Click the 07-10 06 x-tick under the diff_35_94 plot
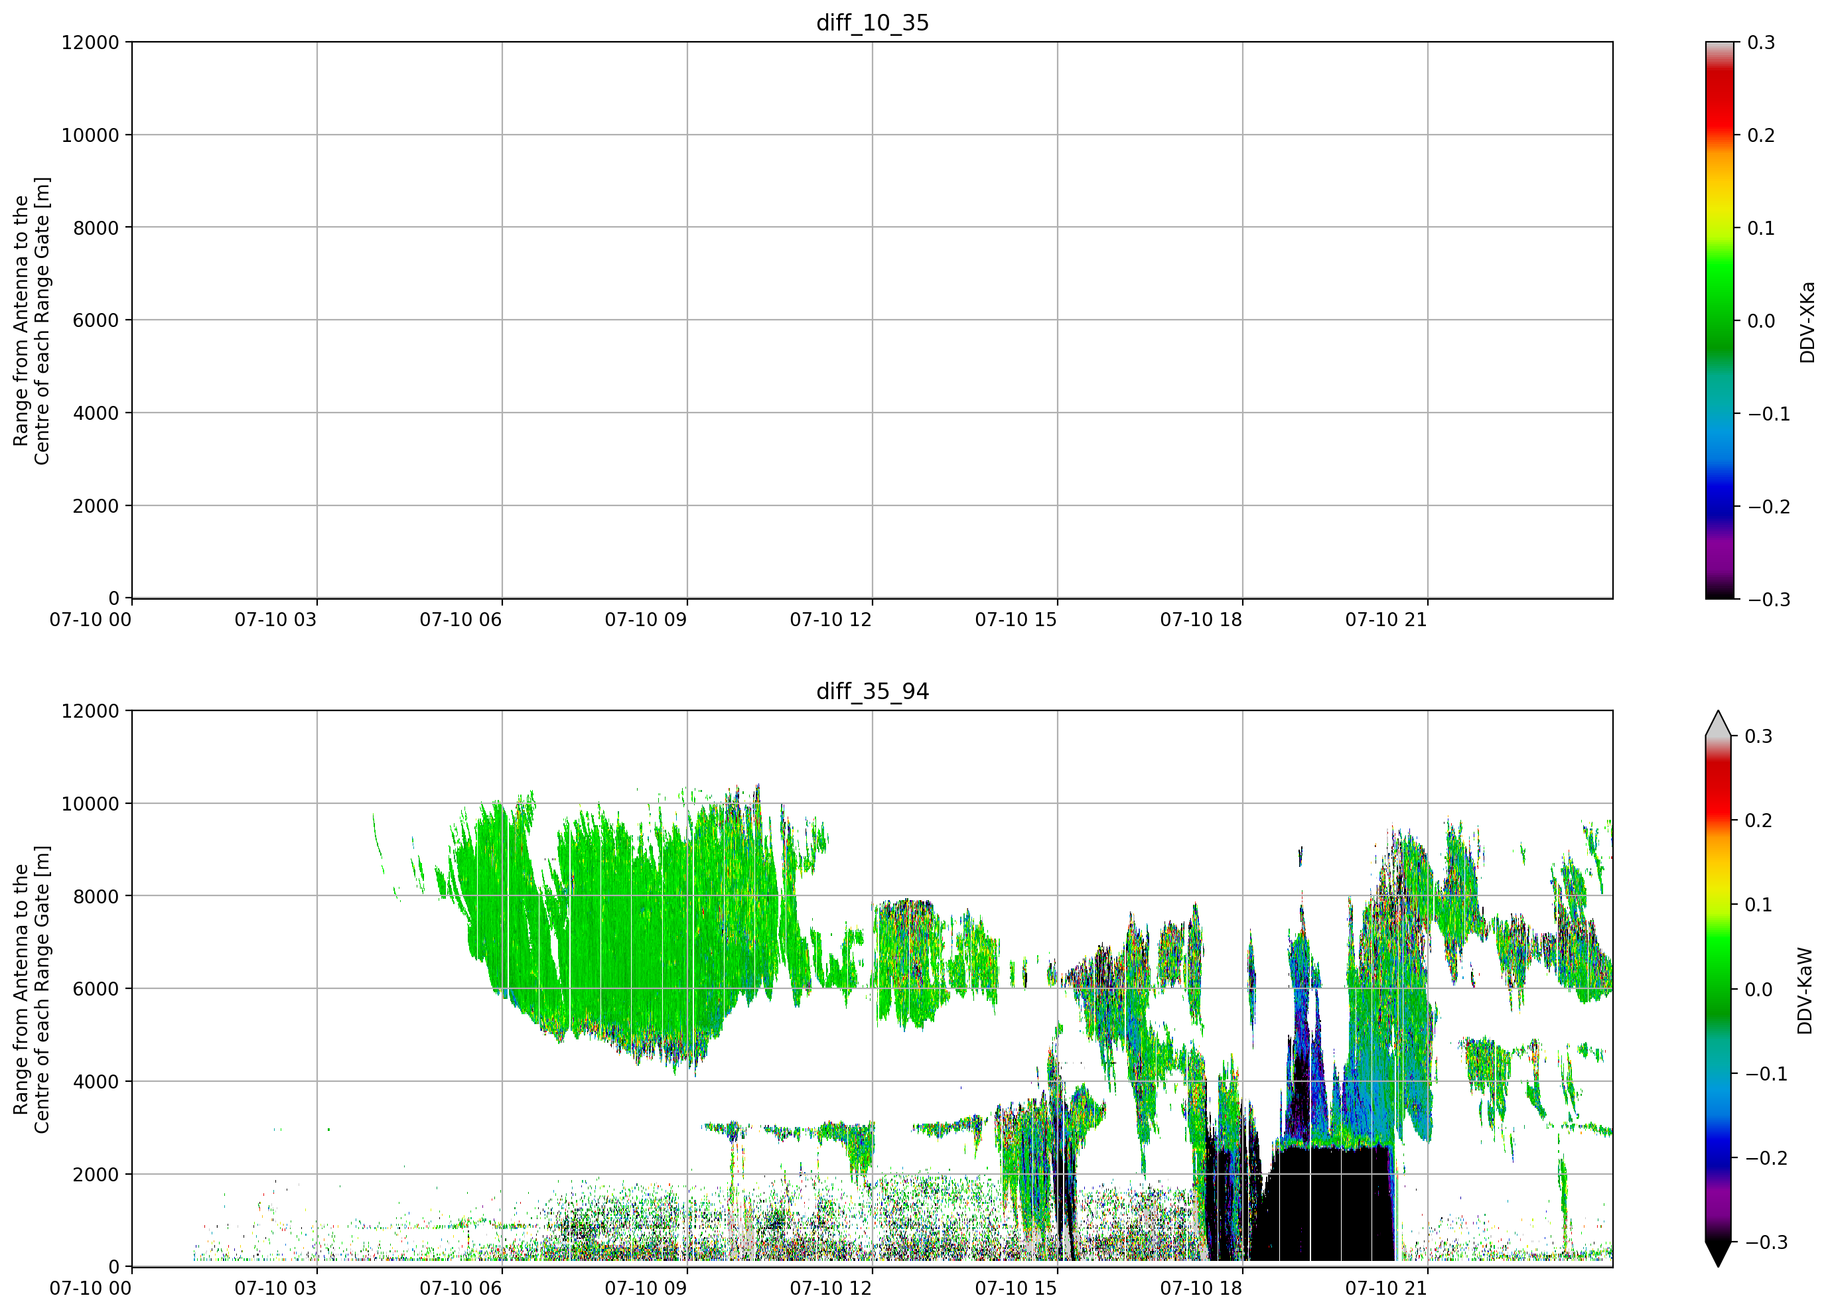1830x1312 pixels. click(460, 1289)
